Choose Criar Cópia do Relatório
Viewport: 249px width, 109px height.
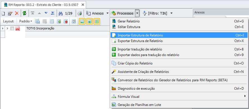coord(179,63)
